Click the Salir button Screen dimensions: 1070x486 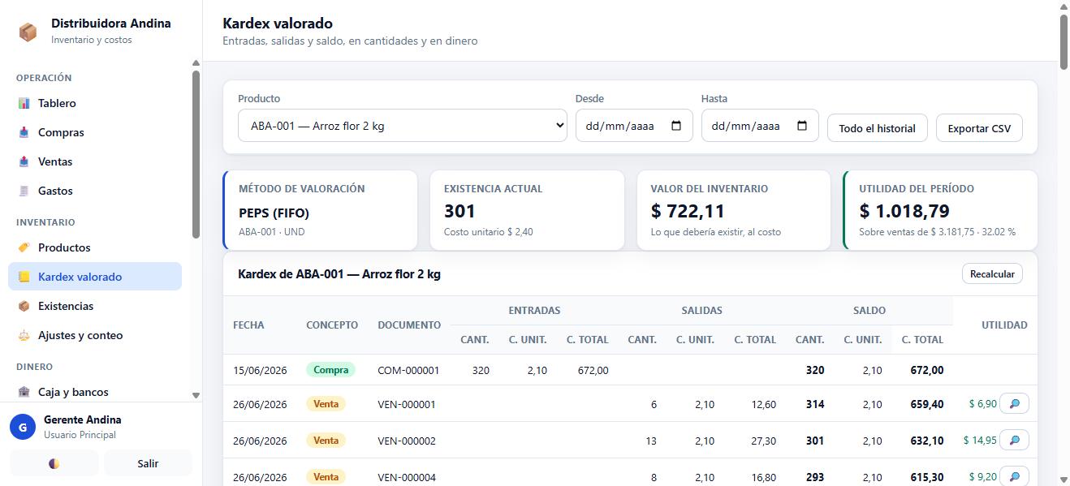148,463
